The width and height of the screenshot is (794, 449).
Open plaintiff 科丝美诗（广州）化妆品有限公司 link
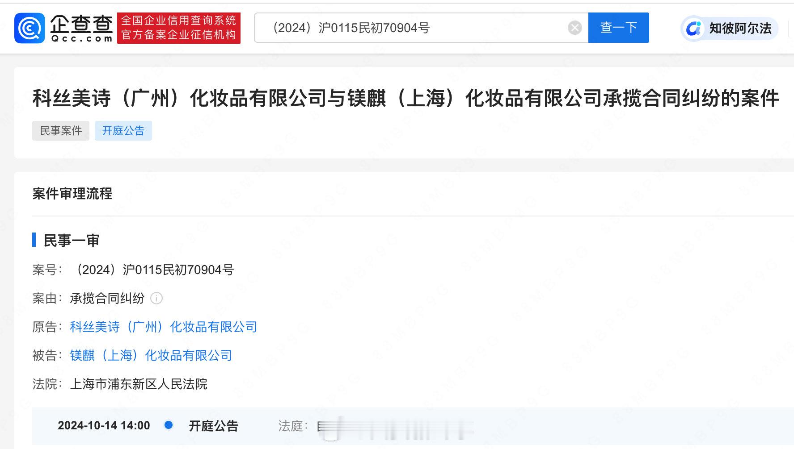163,327
